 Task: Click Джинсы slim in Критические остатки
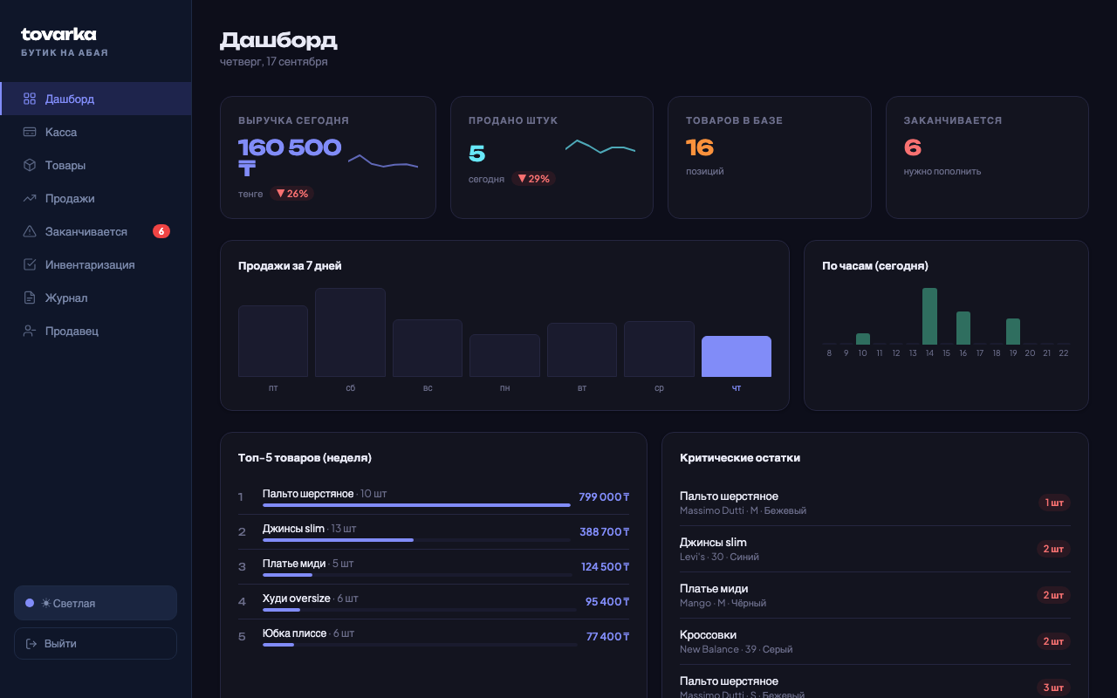tap(875, 549)
